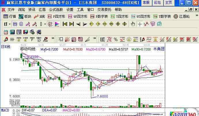Image resolution: width=199 pixels, height=116 pixels.
Task: Click the yellow diamond right-arrow icon
Action: pyautogui.click(x=98, y=24)
